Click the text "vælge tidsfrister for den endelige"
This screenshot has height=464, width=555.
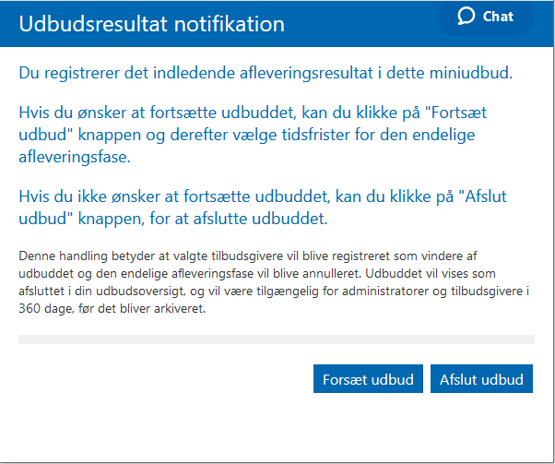click(358, 135)
